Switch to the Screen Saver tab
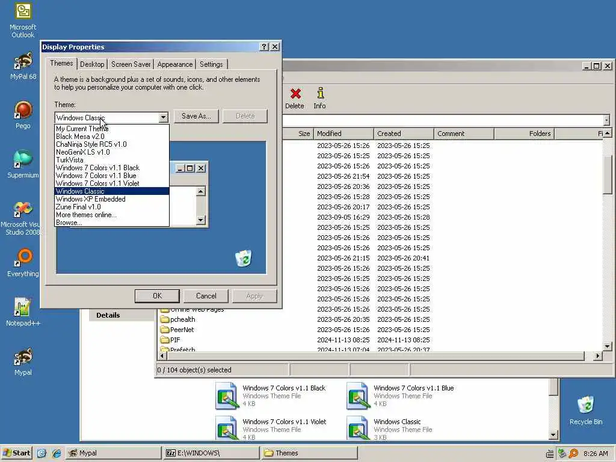The width and height of the screenshot is (616, 462). pos(131,64)
